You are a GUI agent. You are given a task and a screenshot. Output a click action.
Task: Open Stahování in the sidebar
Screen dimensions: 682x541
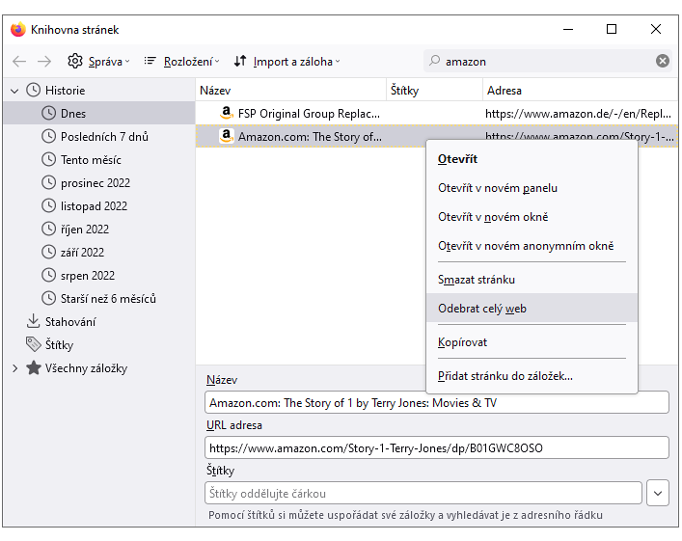[x=99, y=322]
